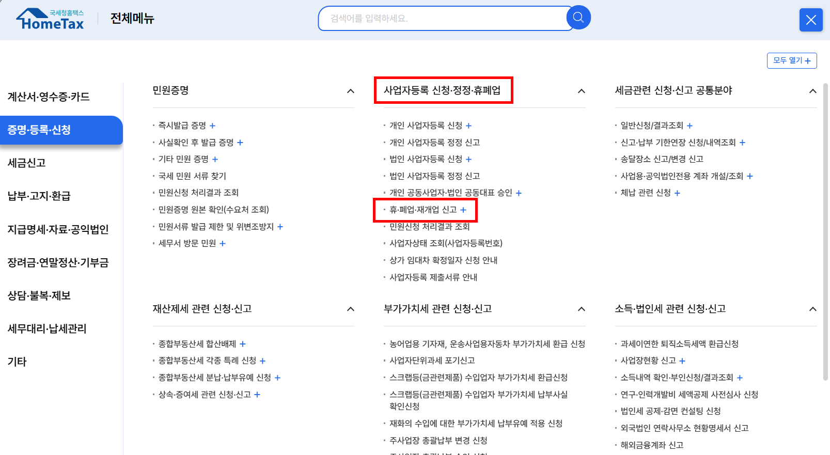Select 세금신고 sidebar menu
Viewport: 830px width, 455px height.
click(x=27, y=163)
